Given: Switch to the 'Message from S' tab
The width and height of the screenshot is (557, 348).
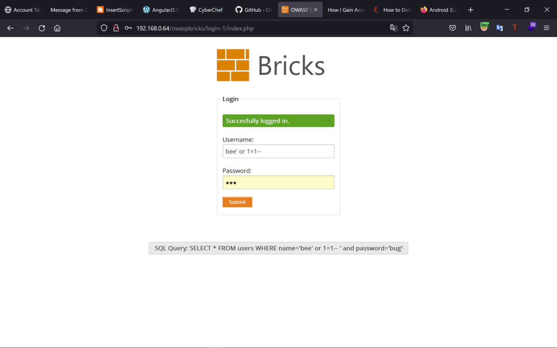Looking at the screenshot, I should [x=68, y=10].
